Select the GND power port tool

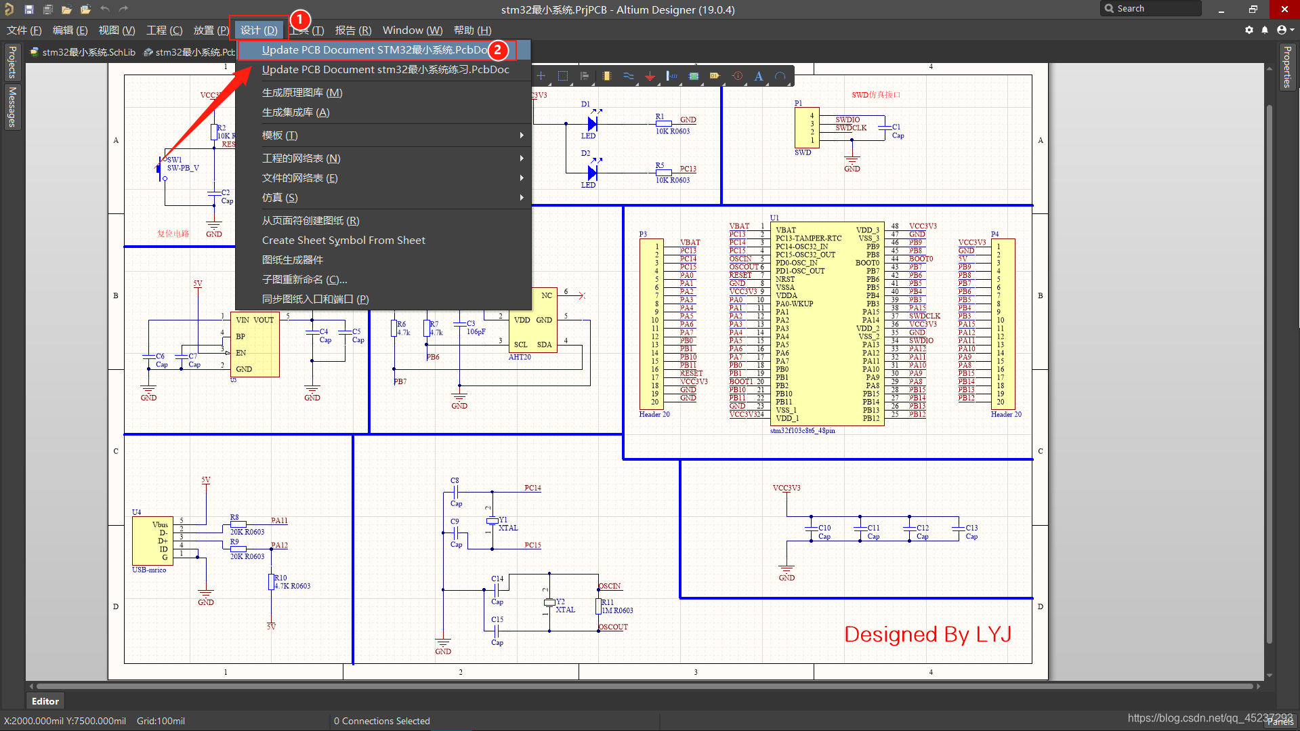[650, 76]
